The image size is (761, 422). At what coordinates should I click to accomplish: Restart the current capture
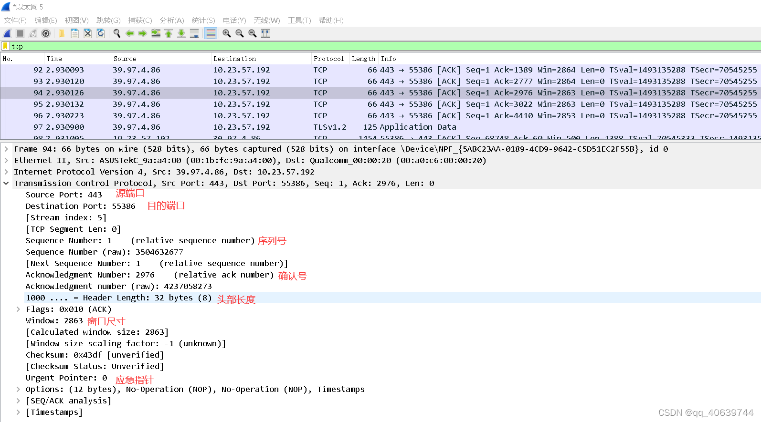tap(33, 33)
